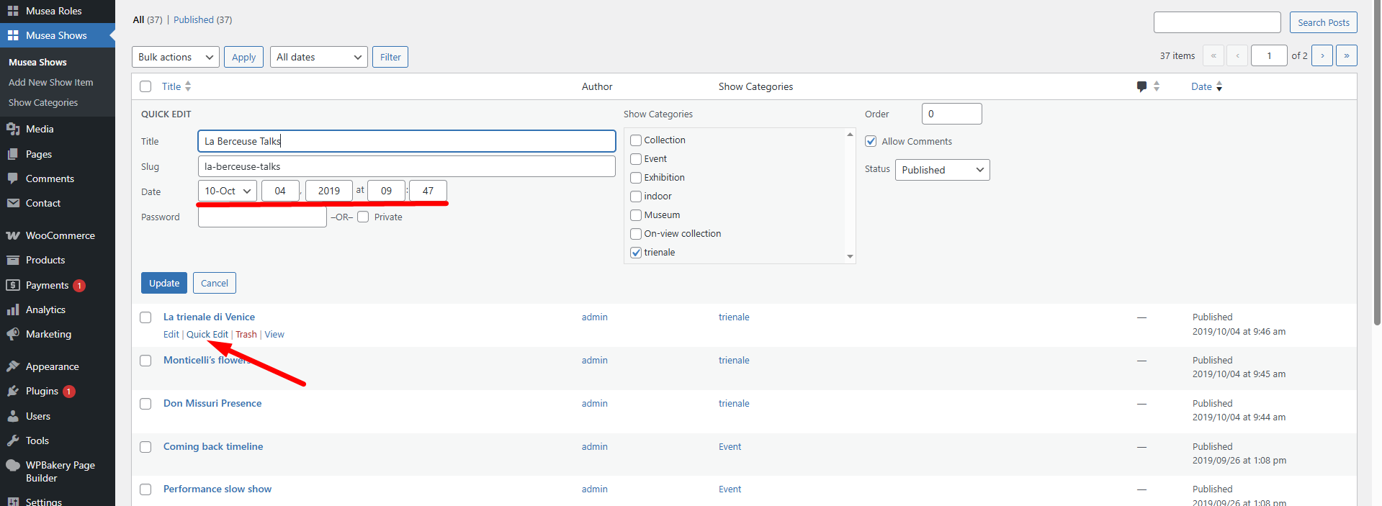Disable the Allow Comments checkbox
This screenshot has height=506, width=1382.
(871, 141)
